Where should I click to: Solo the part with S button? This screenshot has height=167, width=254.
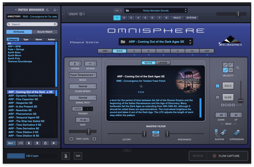(x=94, y=139)
